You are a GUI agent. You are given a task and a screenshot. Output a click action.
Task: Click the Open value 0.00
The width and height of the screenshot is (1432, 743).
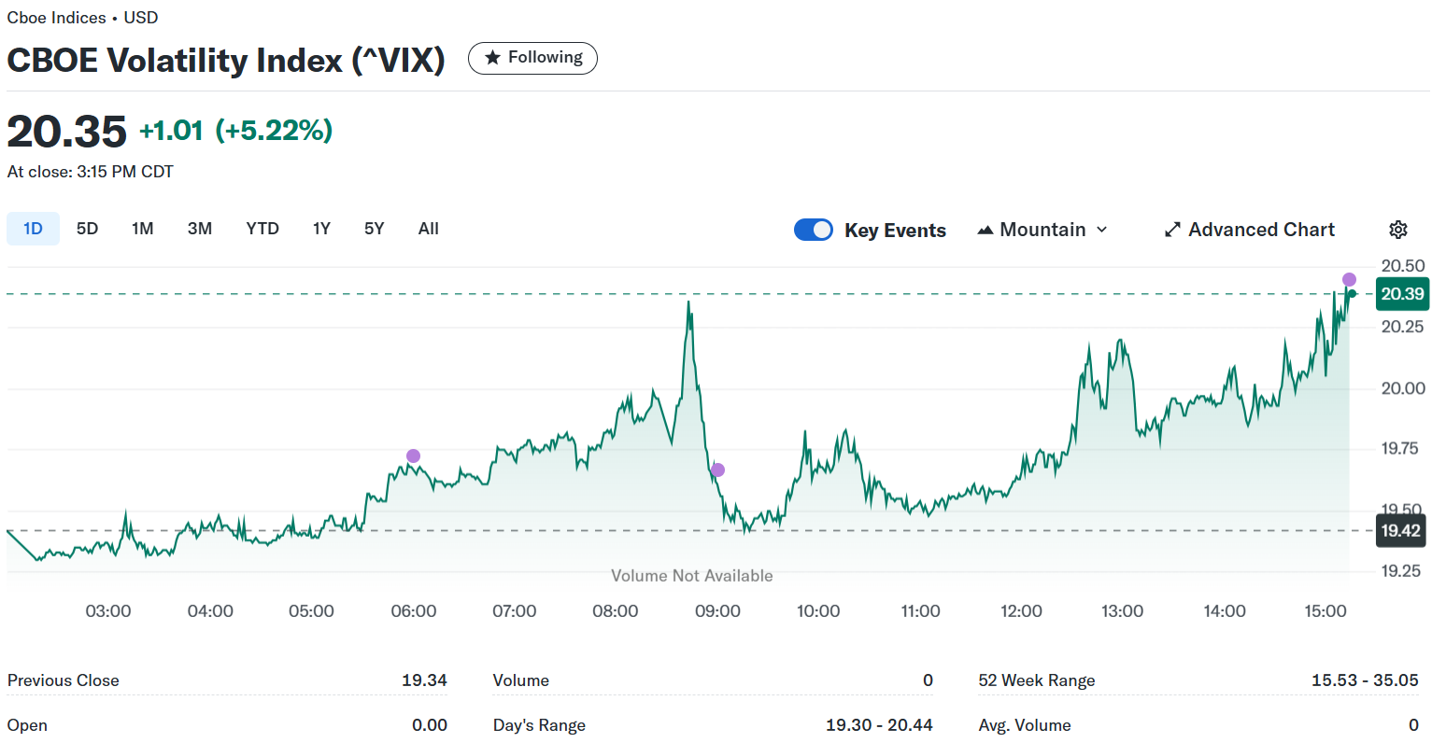(x=430, y=725)
